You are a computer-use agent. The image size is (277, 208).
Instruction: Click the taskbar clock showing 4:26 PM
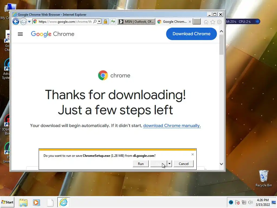click(263, 202)
